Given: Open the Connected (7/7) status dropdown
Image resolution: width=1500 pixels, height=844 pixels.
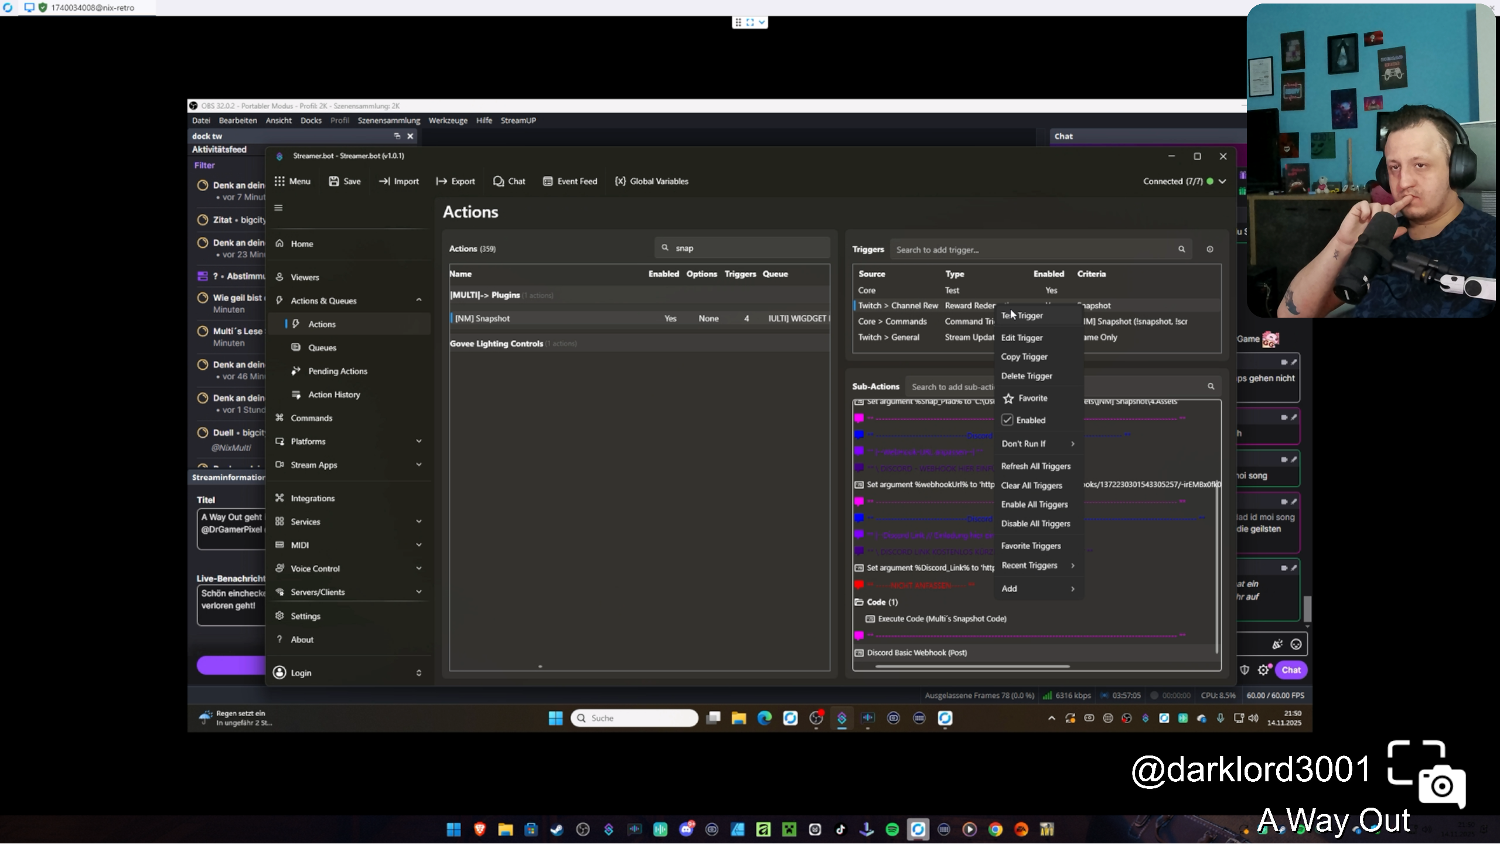Looking at the screenshot, I should click(x=1185, y=181).
